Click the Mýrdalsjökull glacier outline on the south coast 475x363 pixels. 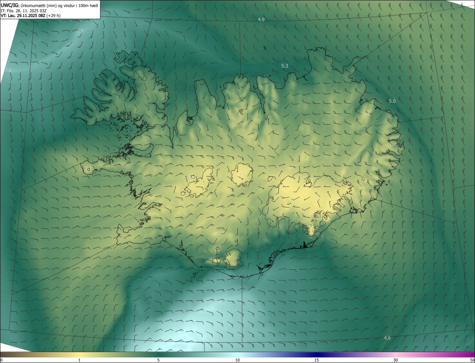233,259
